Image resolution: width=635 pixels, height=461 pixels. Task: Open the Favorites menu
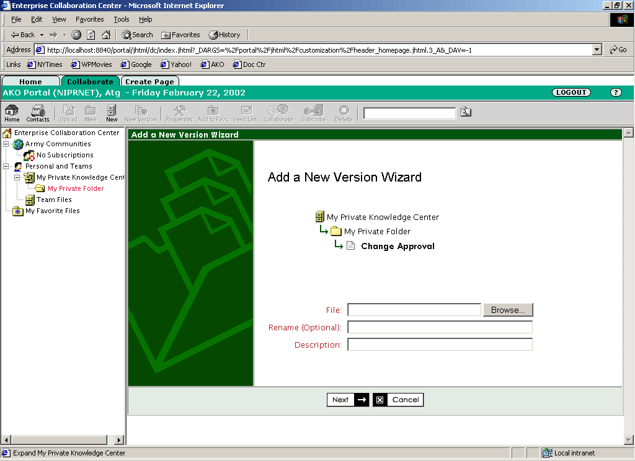pos(89,19)
